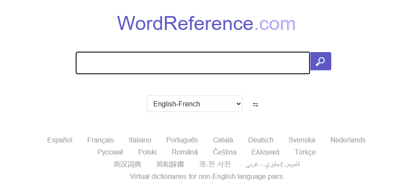Screen dimensions: 413x194
Task: Open the Română dictionary link
Action: click(185, 152)
